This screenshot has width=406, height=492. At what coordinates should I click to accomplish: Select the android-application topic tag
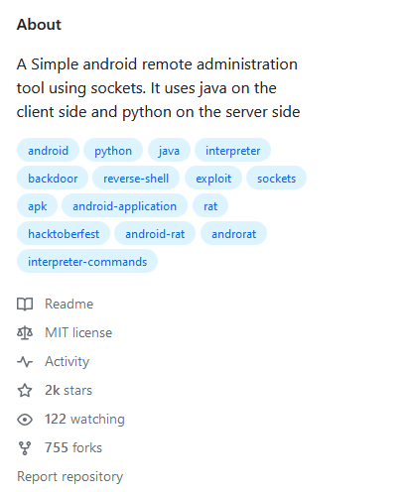[124, 206]
